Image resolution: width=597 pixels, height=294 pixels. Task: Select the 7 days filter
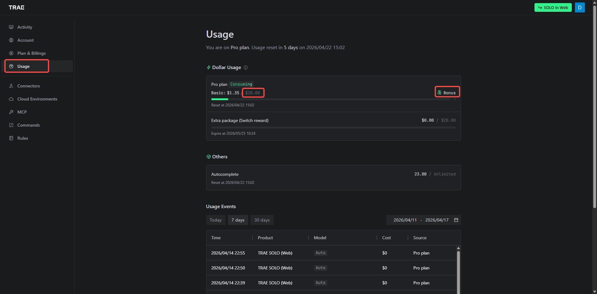pyautogui.click(x=238, y=220)
